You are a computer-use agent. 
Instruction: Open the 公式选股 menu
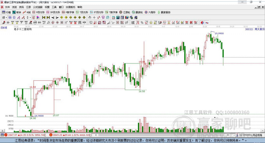point(38,7)
